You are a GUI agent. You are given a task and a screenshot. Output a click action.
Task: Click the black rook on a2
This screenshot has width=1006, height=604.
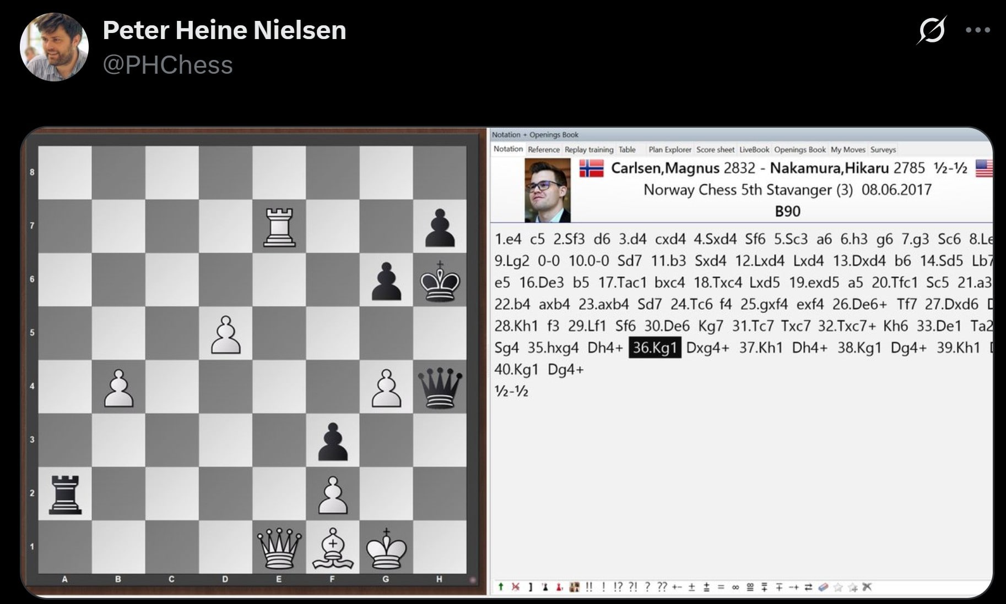coord(65,494)
